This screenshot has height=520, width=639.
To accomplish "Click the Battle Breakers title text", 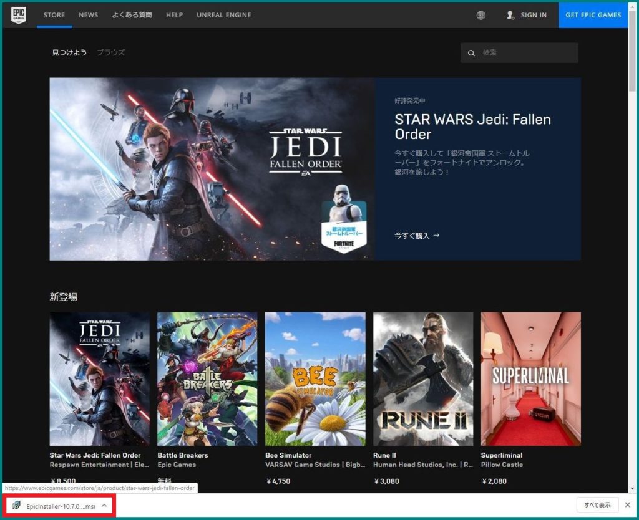I will tap(183, 455).
